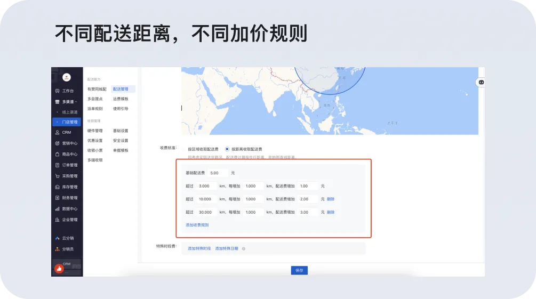
Task: Focus 每增加 1.000 field in 10.000 row
Action: 253,199
